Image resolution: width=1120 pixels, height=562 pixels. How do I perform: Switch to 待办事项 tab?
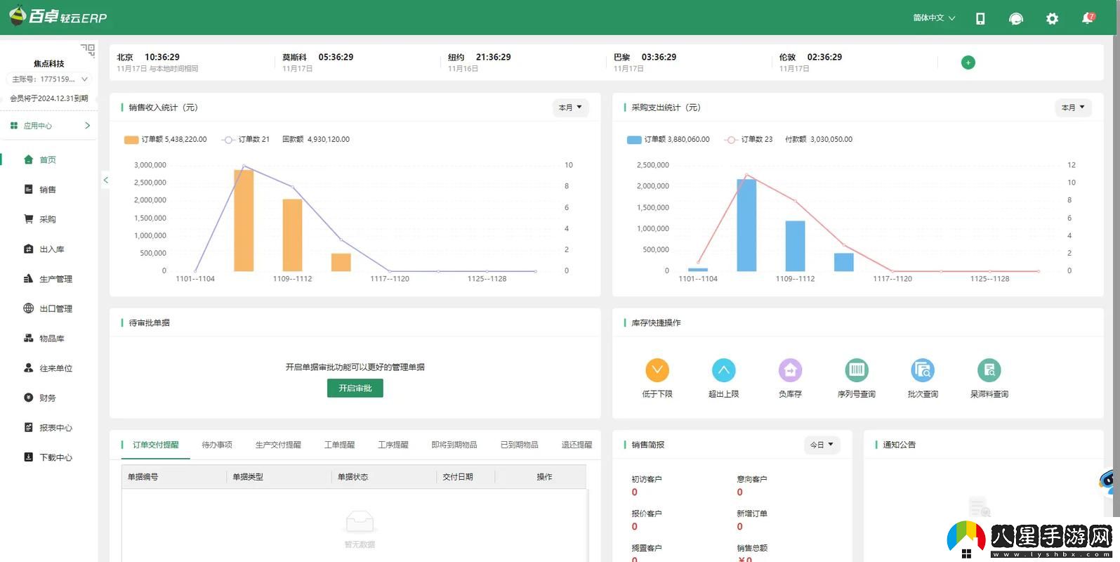[217, 445]
